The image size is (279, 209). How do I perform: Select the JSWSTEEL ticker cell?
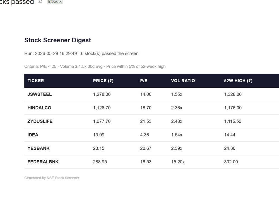coord(40,94)
